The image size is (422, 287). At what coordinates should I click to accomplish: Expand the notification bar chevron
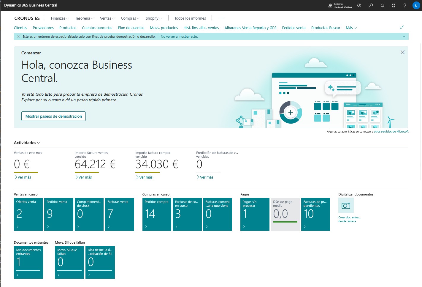(404, 37)
